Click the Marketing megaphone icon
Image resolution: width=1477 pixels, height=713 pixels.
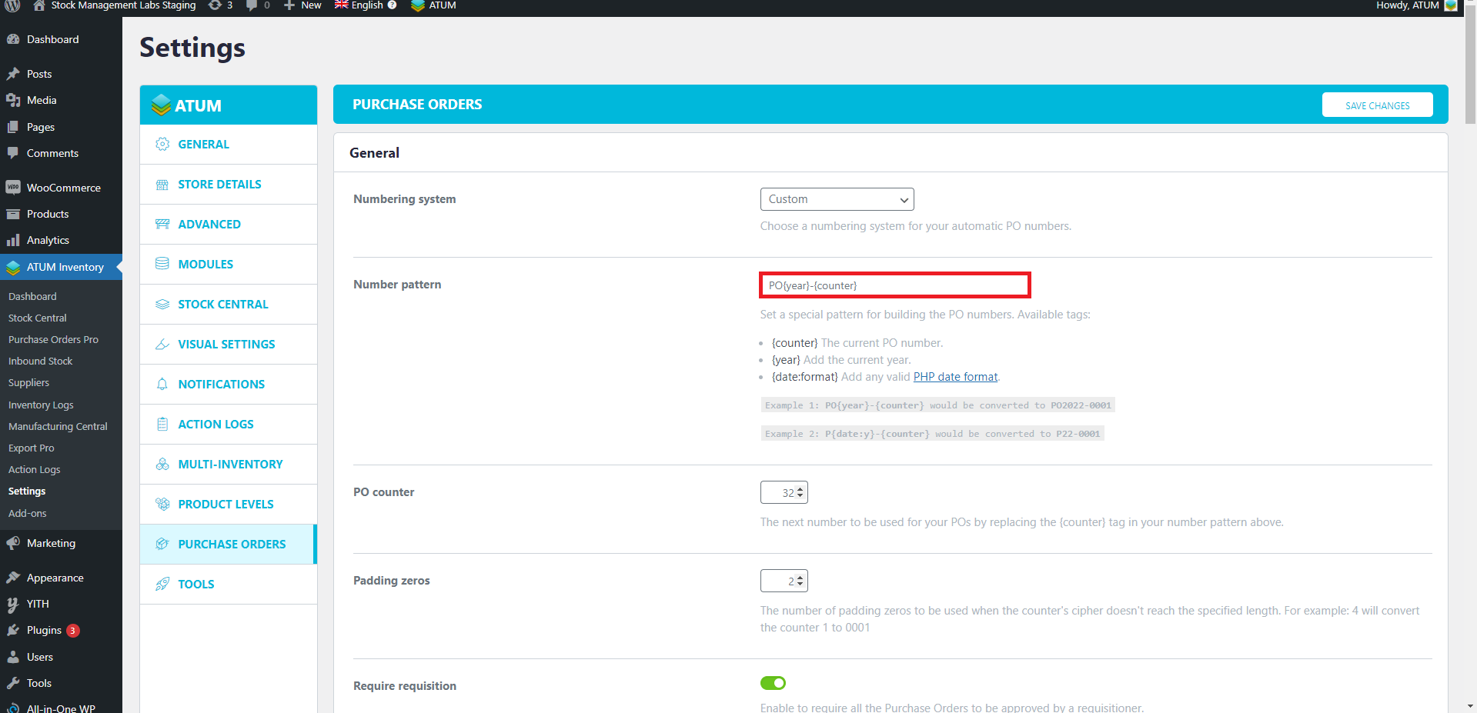13,543
